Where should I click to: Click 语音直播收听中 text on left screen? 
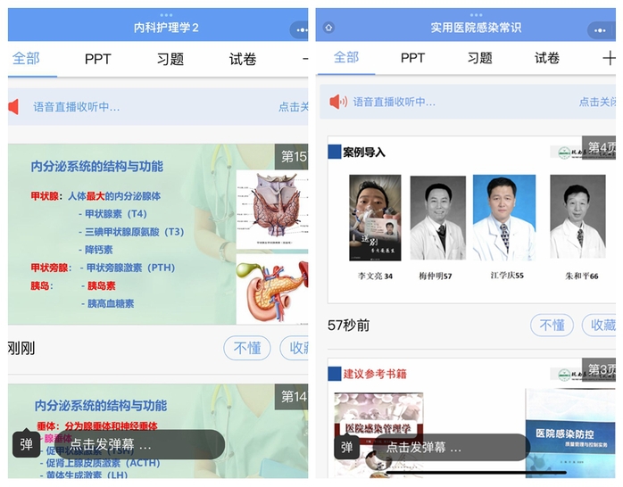coord(76,107)
